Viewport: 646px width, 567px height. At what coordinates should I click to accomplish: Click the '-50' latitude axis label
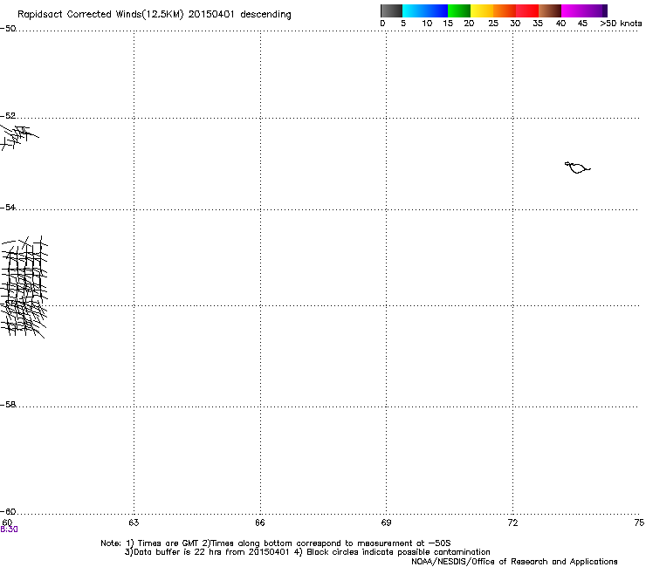coord(8,29)
